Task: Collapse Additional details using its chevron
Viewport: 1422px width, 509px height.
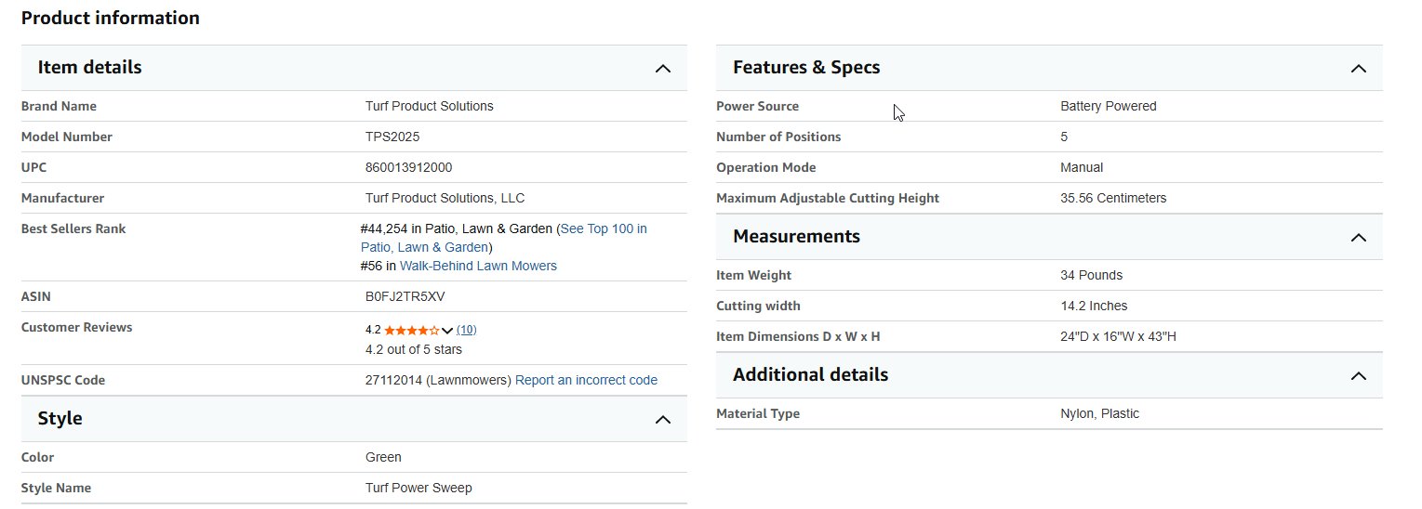Action: 1358,376
